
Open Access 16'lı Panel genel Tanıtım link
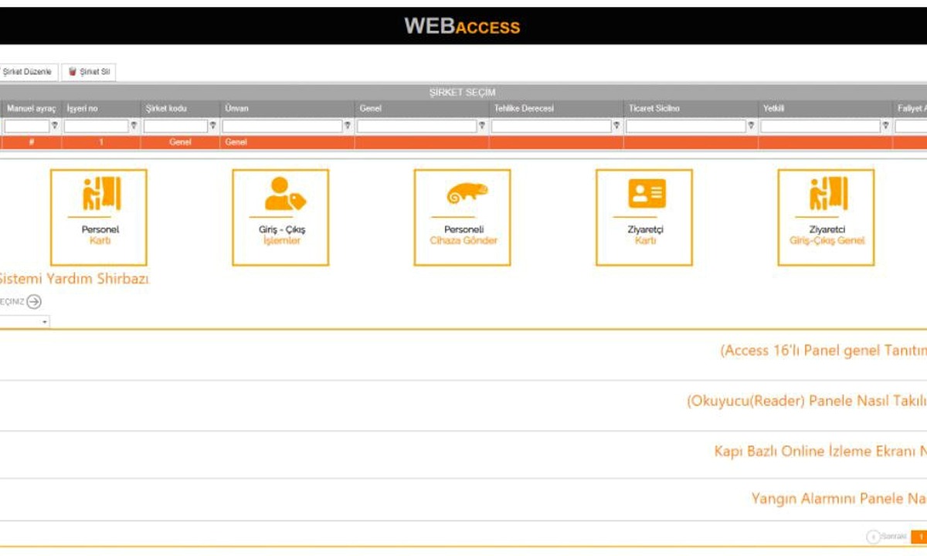click(823, 351)
